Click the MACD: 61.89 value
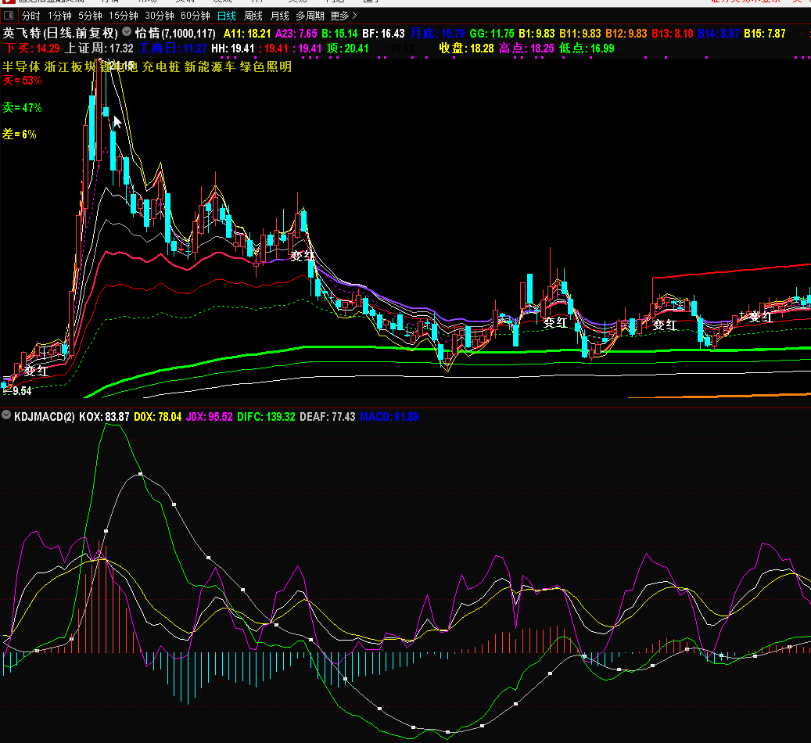The width and height of the screenshot is (811, 743). [x=389, y=417]
